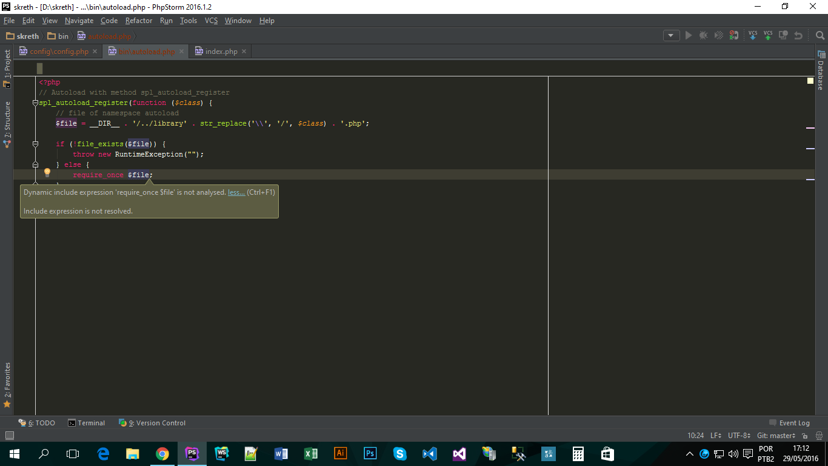Open the Version Control tool window
Image resolution: width=828 pixels, height=466 pixels.
click(152, 423)
